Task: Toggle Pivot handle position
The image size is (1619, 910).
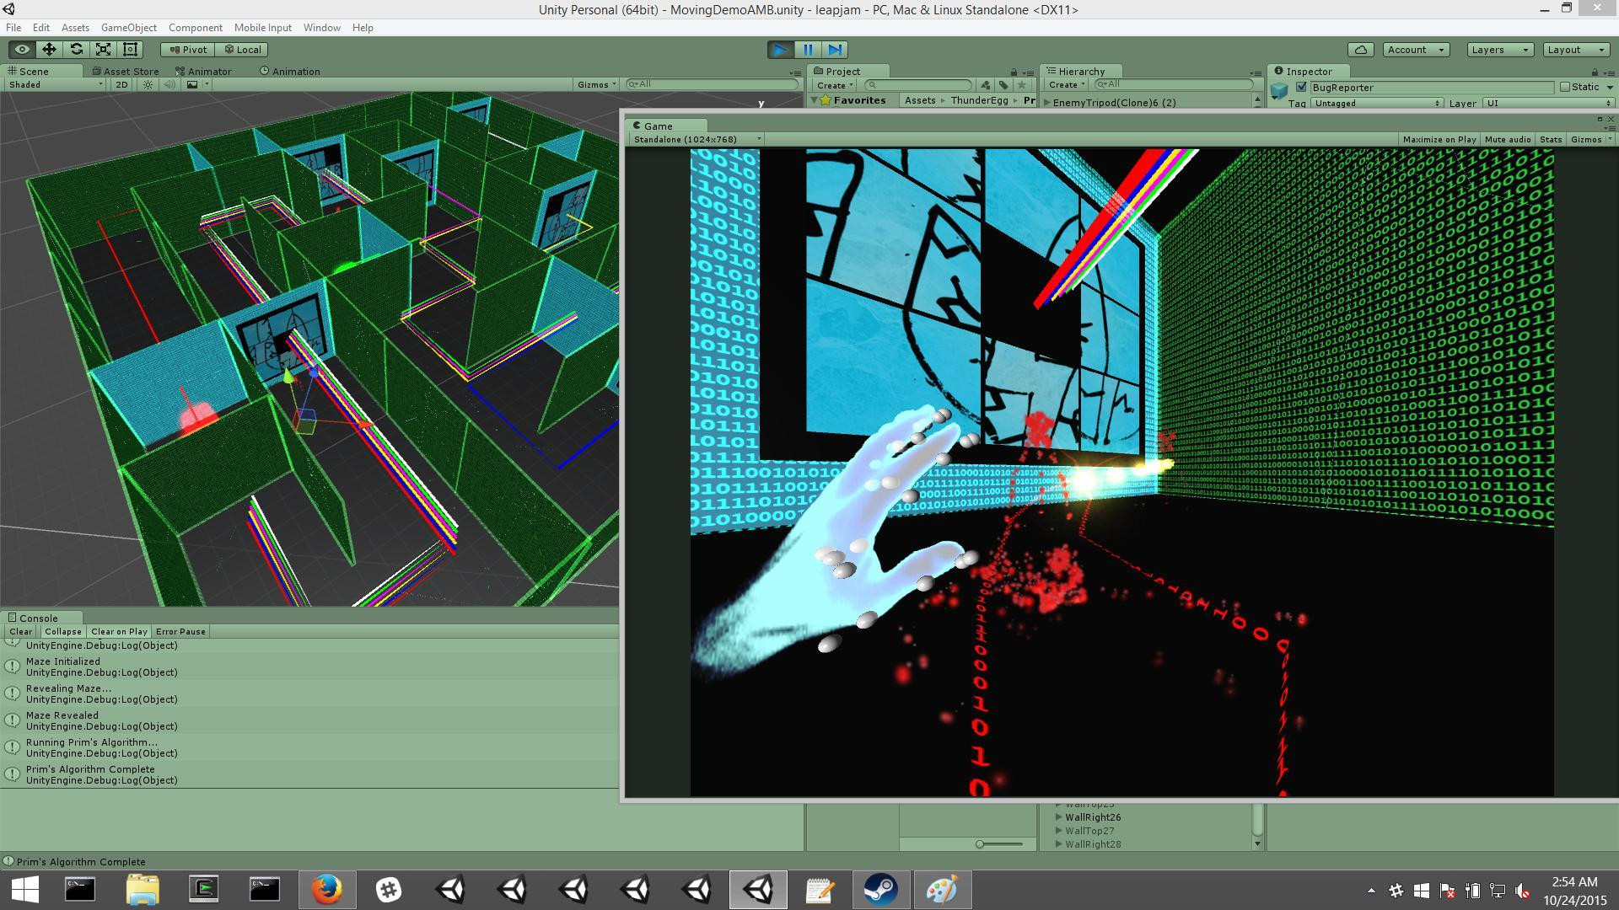Action: pyautogui.click(x=187, y=50)
